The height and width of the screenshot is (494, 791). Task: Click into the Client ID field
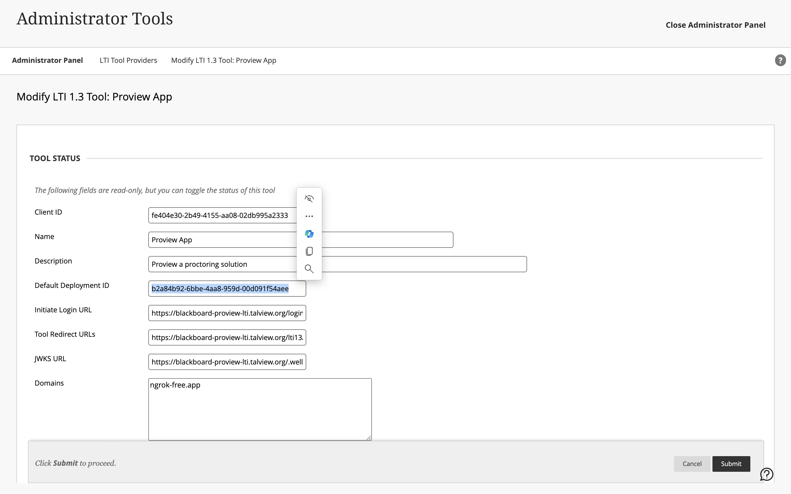point(222,215)
